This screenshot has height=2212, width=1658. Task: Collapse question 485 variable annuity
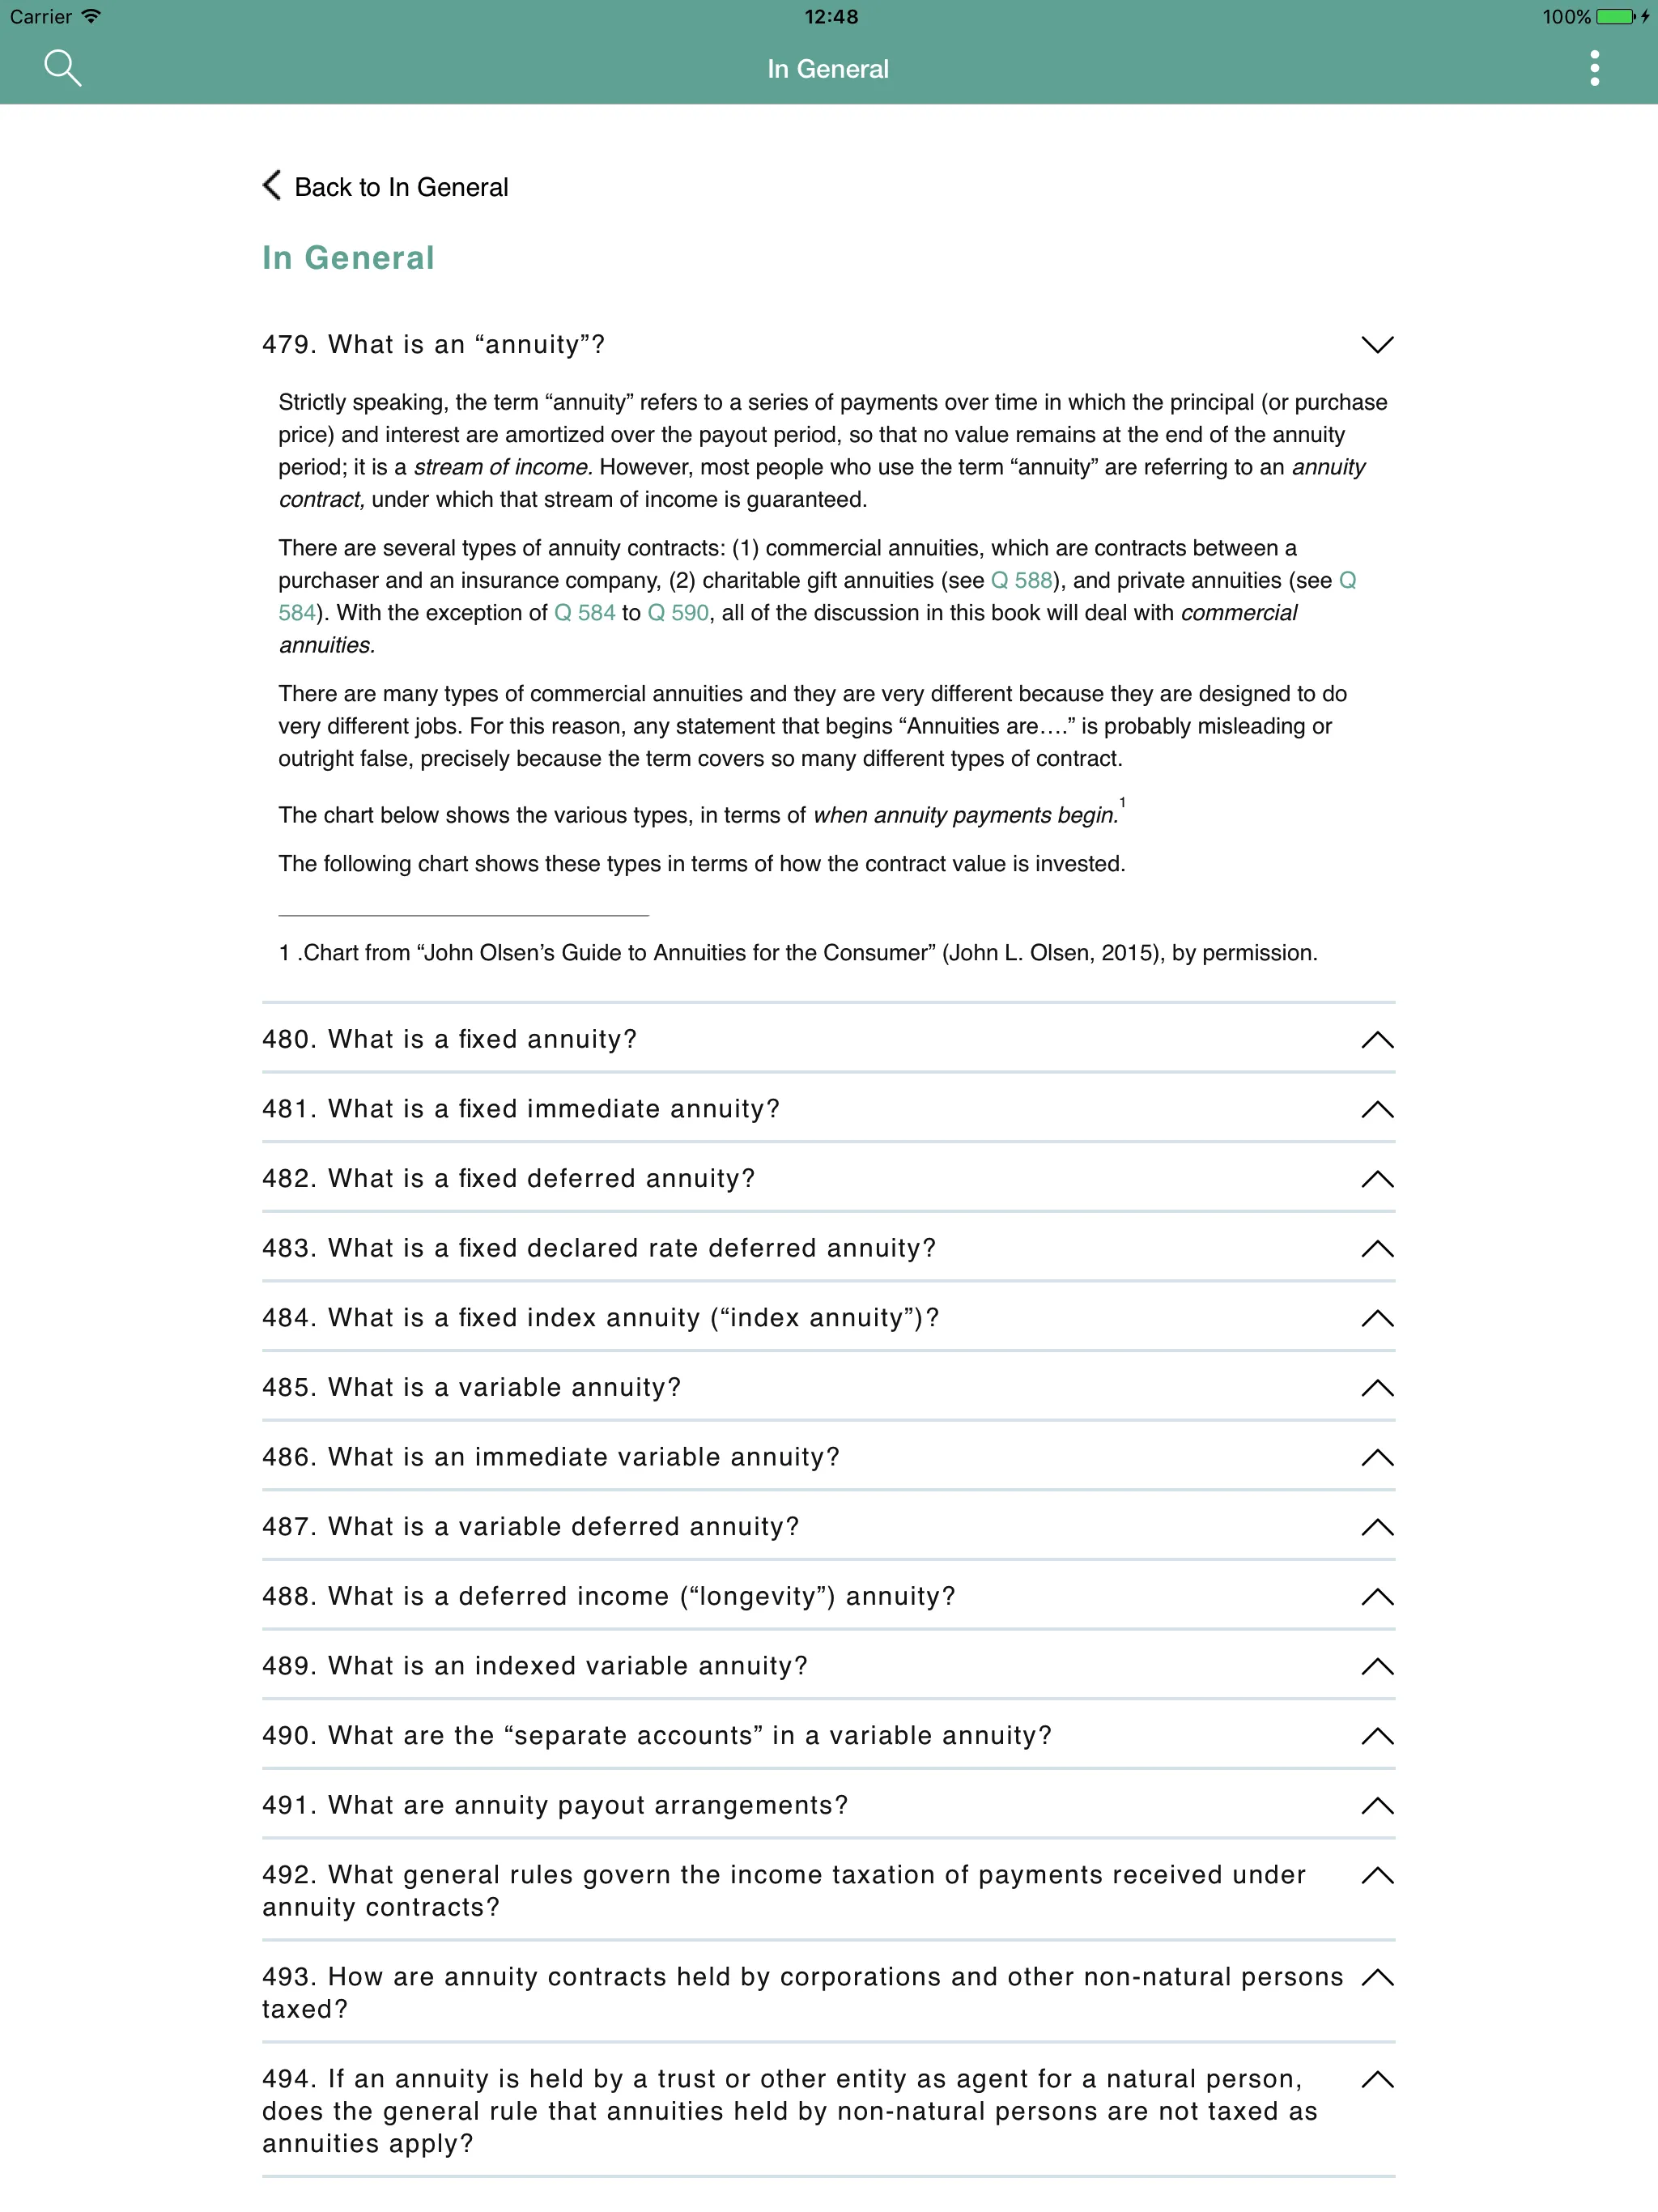1380,1386
